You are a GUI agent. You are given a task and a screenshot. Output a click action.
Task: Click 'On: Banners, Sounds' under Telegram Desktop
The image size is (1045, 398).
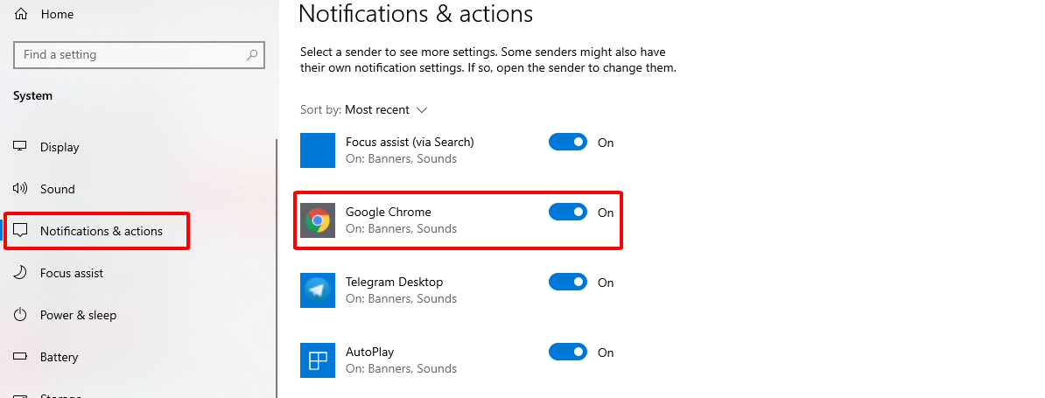pyautogui.click(x=401, y=298)
